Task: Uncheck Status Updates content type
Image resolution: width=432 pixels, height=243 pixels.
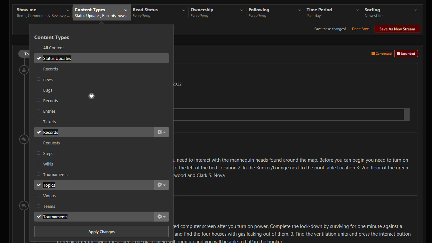Action: (x=101, y=58)
